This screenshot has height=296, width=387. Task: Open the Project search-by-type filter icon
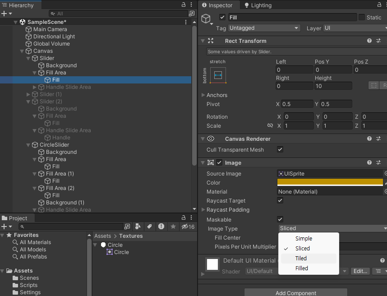click(138, 227)
